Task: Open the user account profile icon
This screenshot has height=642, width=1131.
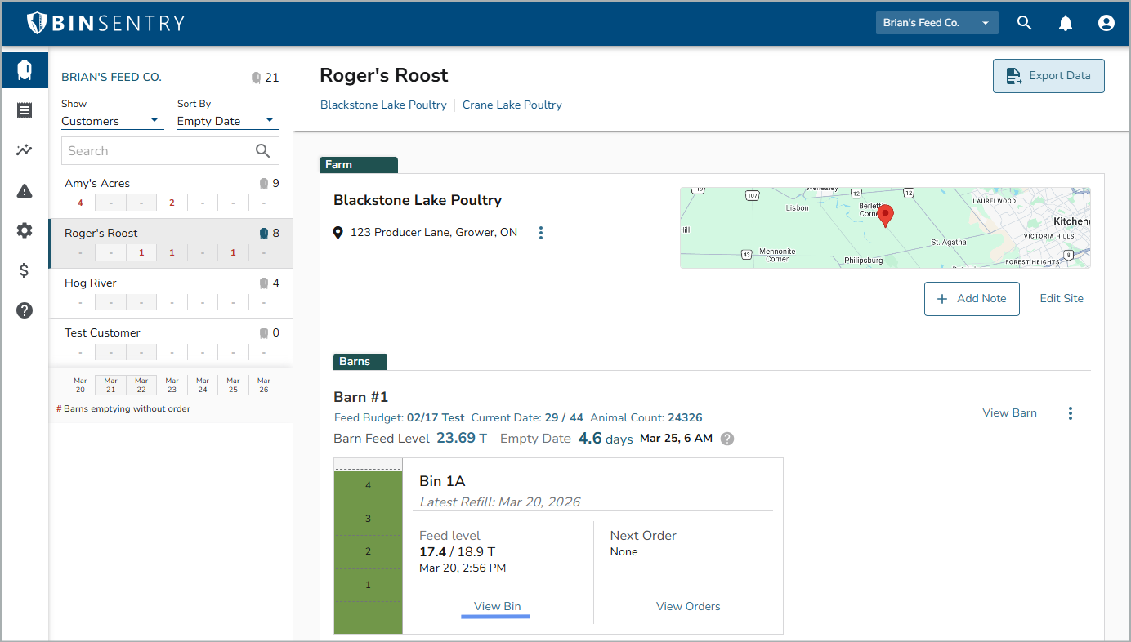Action: point(1106,23)
